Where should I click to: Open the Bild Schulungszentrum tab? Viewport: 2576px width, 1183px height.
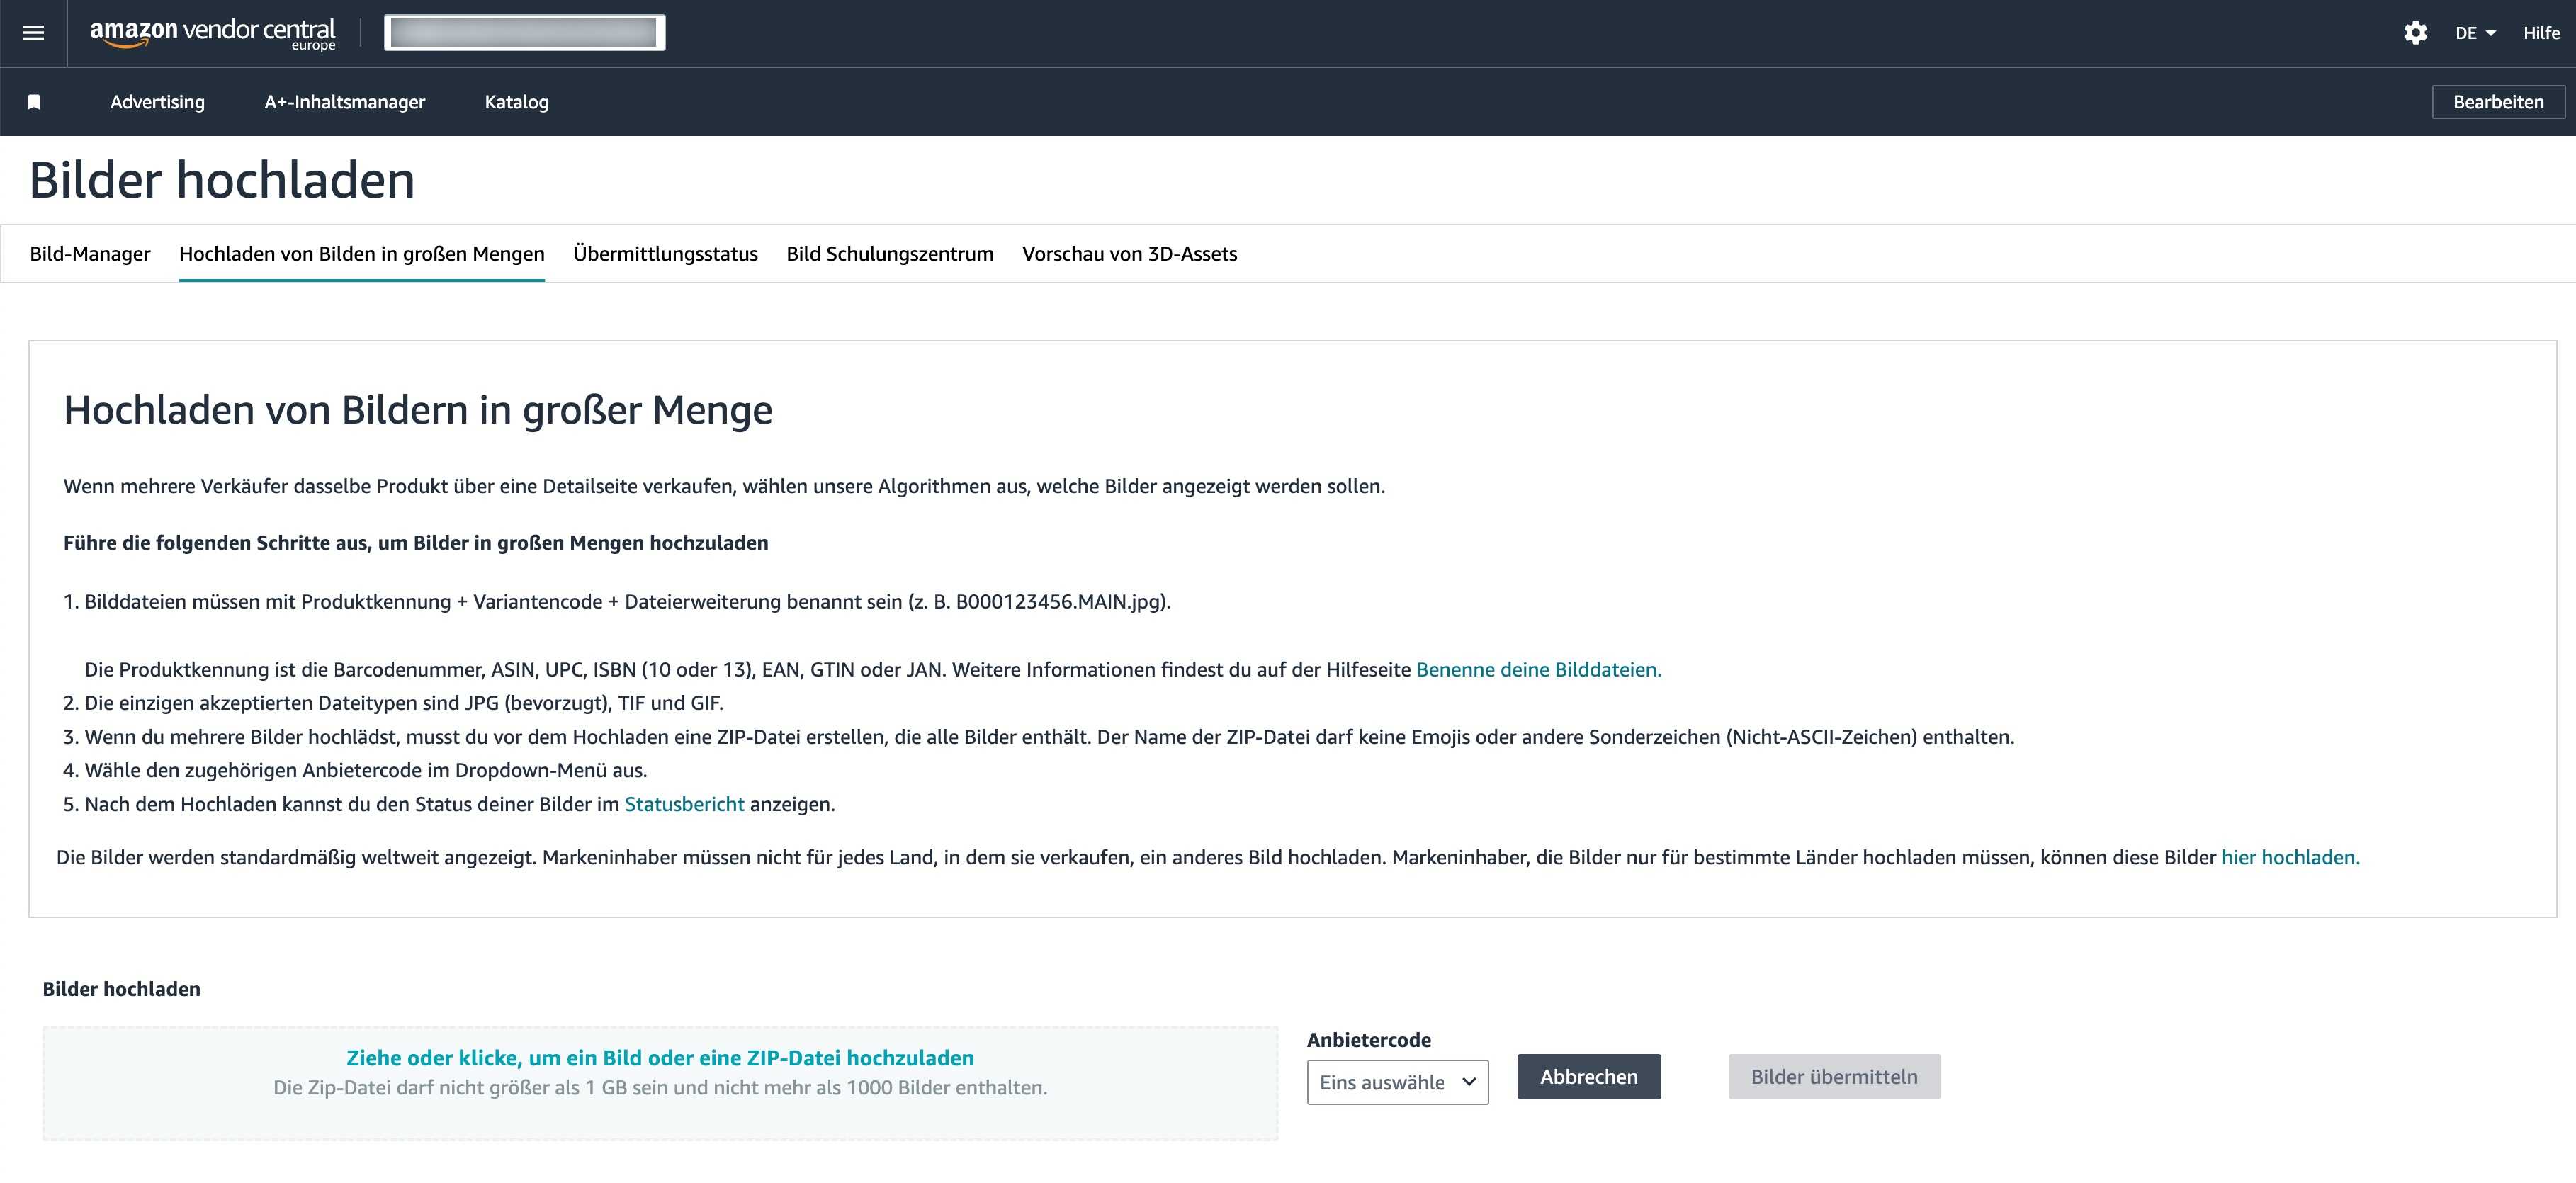coord(890,254)
